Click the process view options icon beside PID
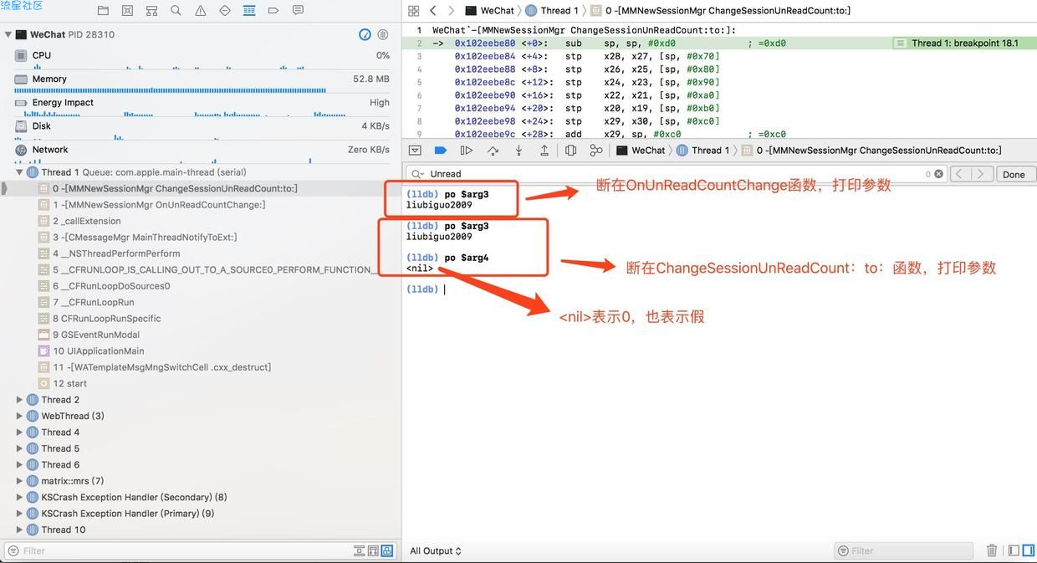This screenshot has height=563, width=1037. click(x=383, y=34)
